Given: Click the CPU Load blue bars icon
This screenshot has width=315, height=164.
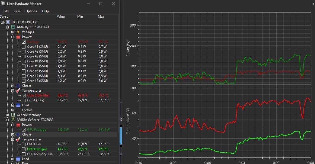Looking at the screenshot, I should [18, 105].
